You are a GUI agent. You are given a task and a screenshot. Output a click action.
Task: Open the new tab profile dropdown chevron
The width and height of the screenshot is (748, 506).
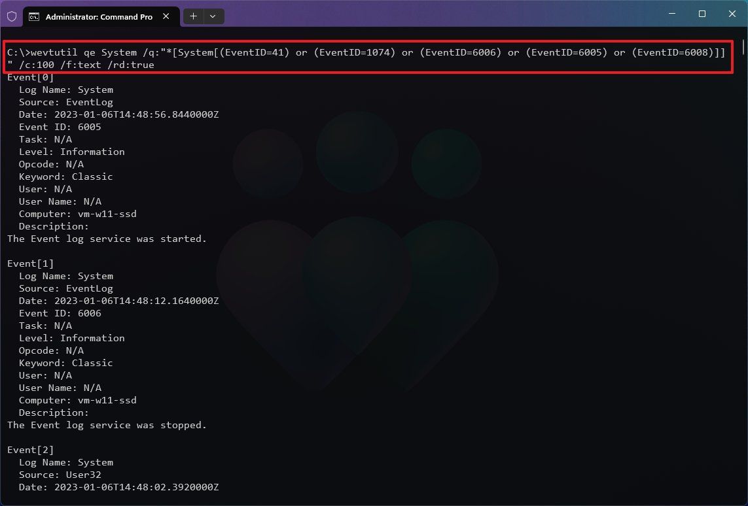tap(211, 16)
